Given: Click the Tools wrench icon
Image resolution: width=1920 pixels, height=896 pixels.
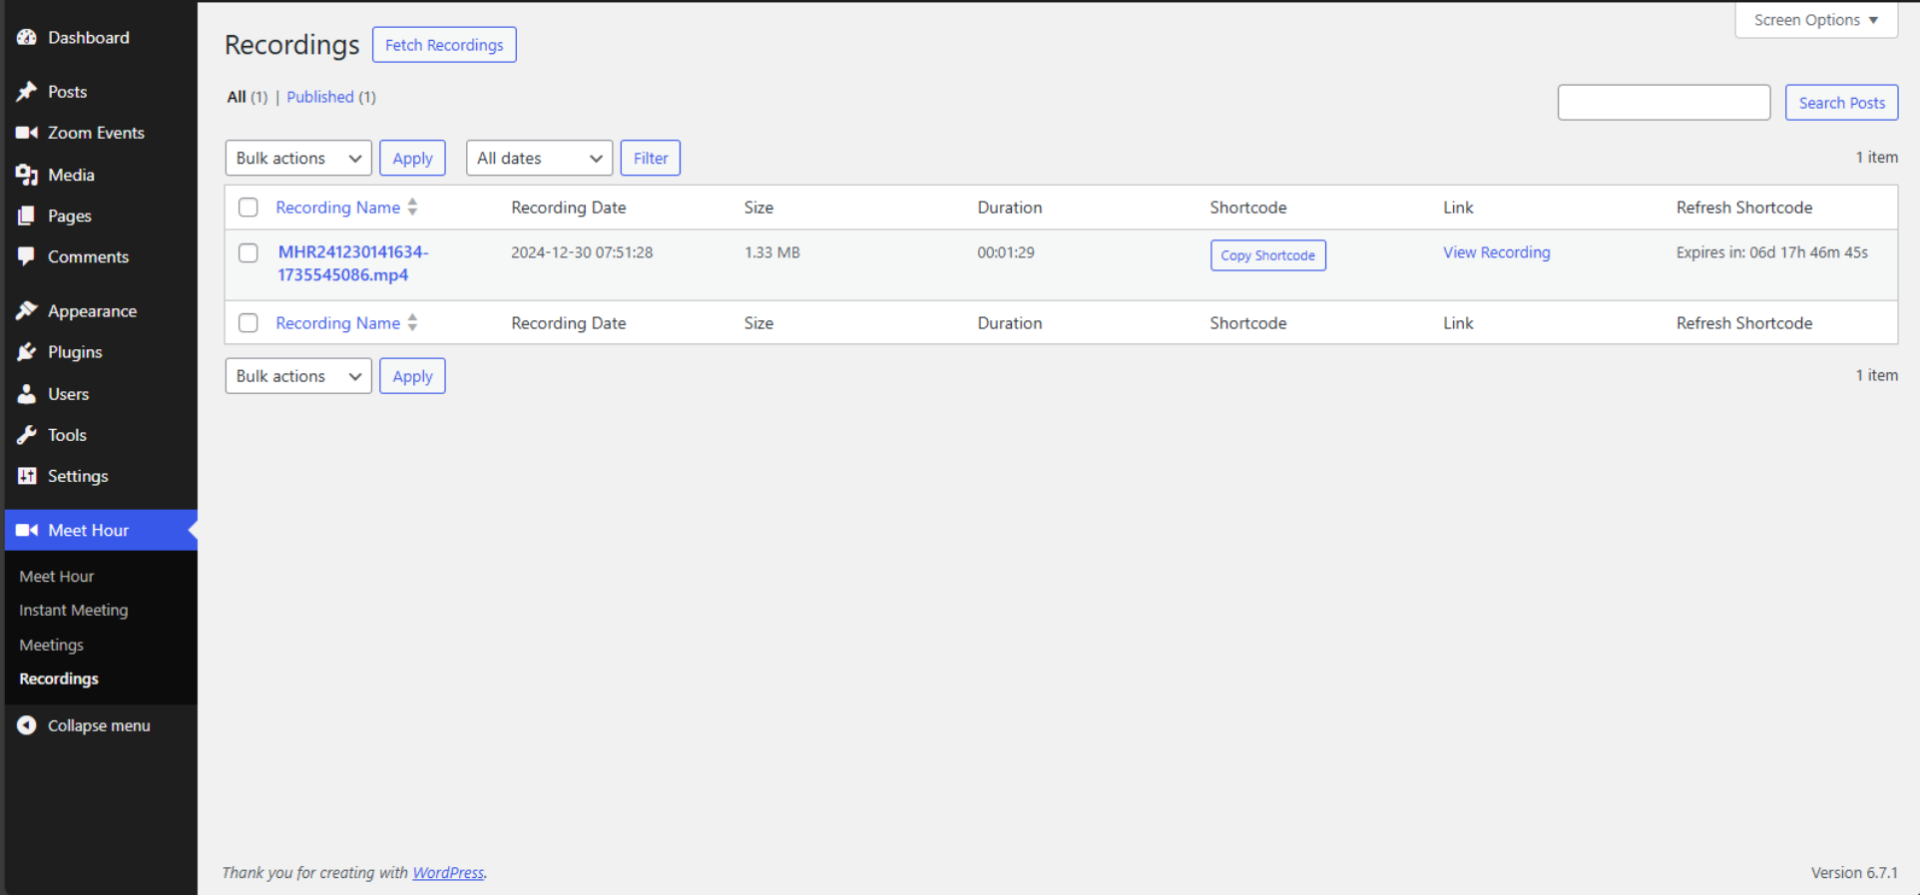Looking at the screenshot, I should click(27, 435).
